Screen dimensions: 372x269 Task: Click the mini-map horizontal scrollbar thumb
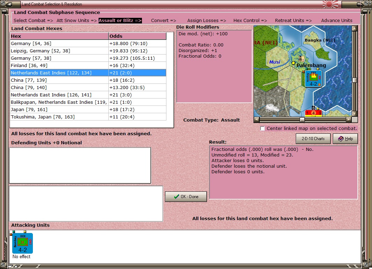pos(302,120)
